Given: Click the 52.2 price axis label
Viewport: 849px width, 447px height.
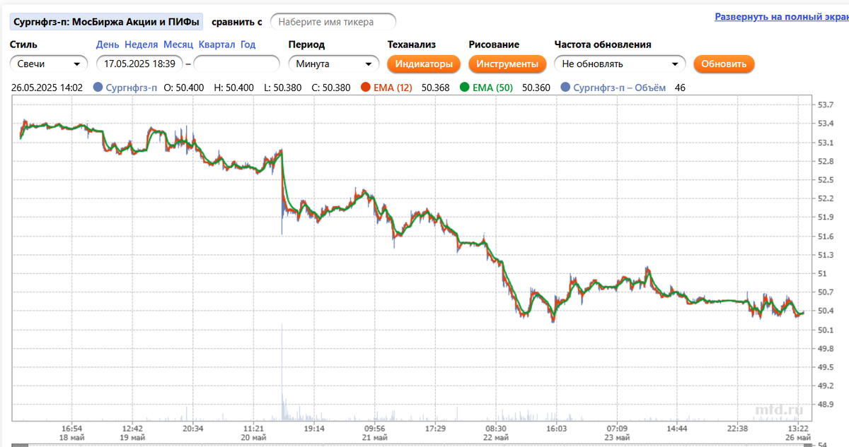Looking at the screenshot, I should 826,198.
